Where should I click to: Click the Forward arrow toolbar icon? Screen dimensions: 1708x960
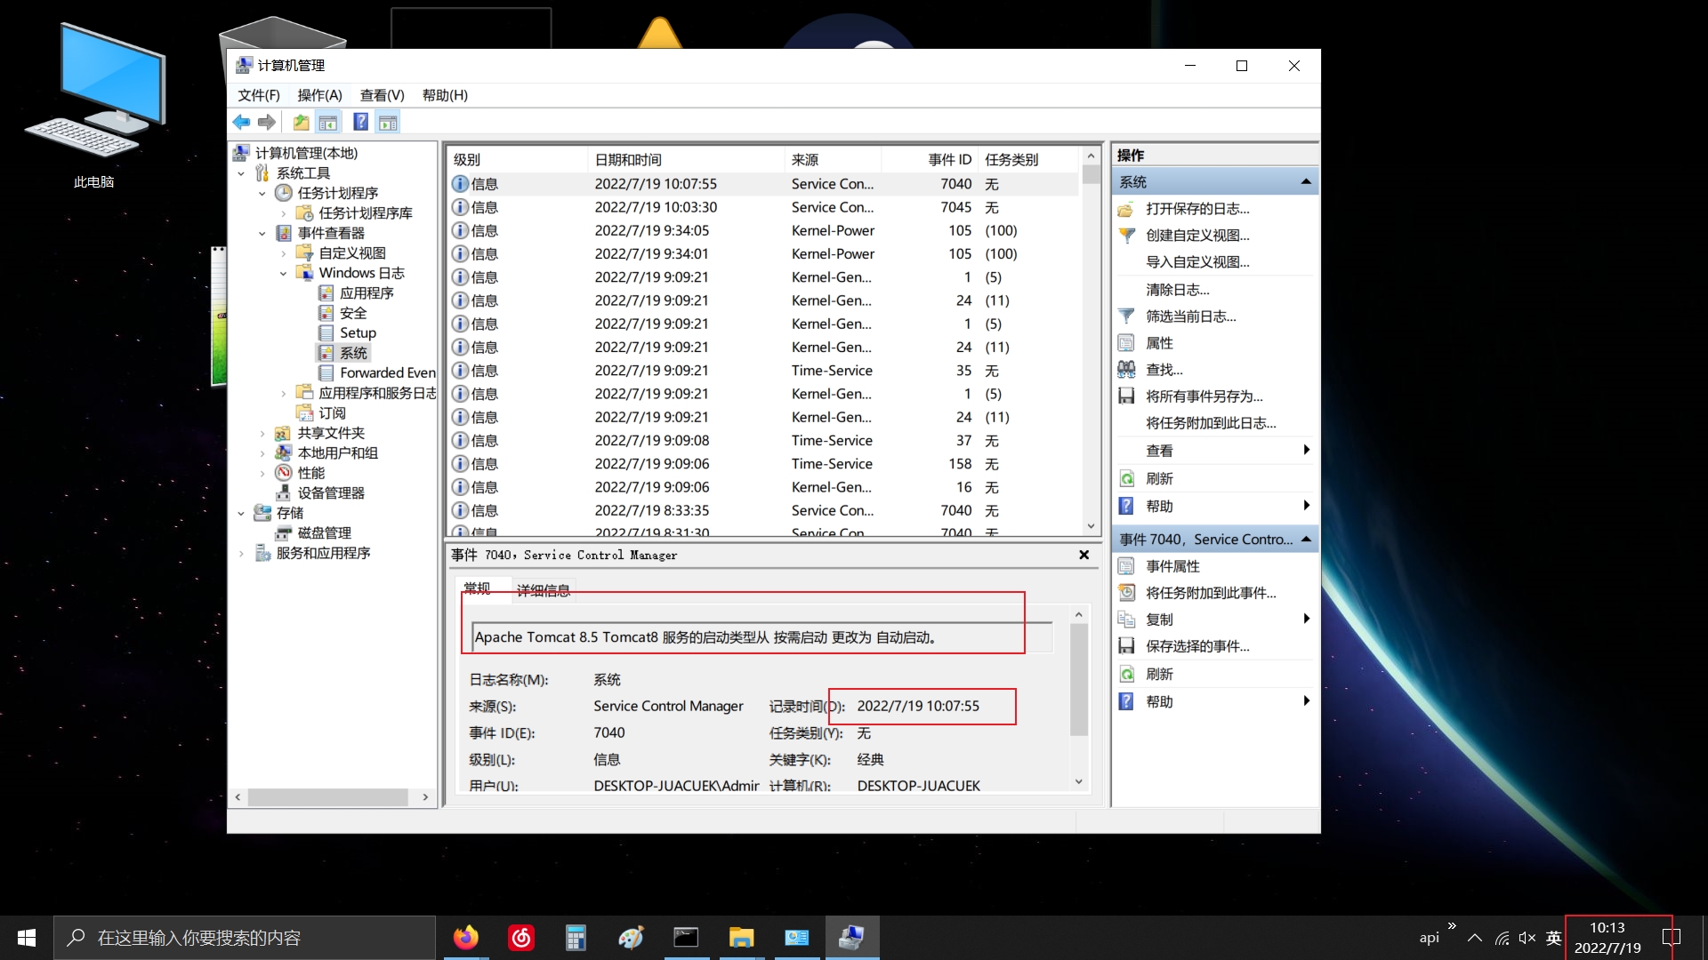[267, 122]
